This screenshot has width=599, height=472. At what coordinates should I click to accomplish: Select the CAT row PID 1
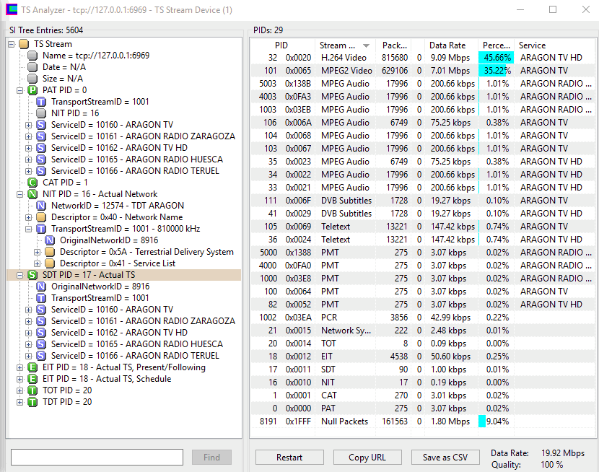click(x=422, y=395)
